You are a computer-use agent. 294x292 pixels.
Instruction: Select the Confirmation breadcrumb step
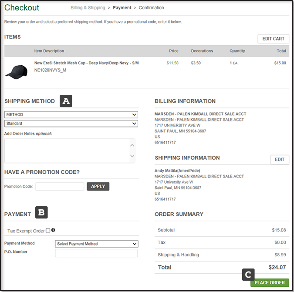click(152, 8)
